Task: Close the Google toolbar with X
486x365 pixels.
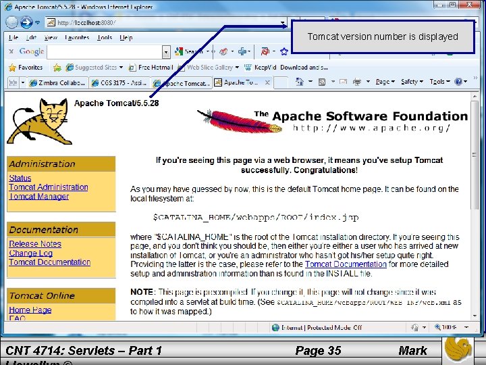Action: [x=11, y=51]
